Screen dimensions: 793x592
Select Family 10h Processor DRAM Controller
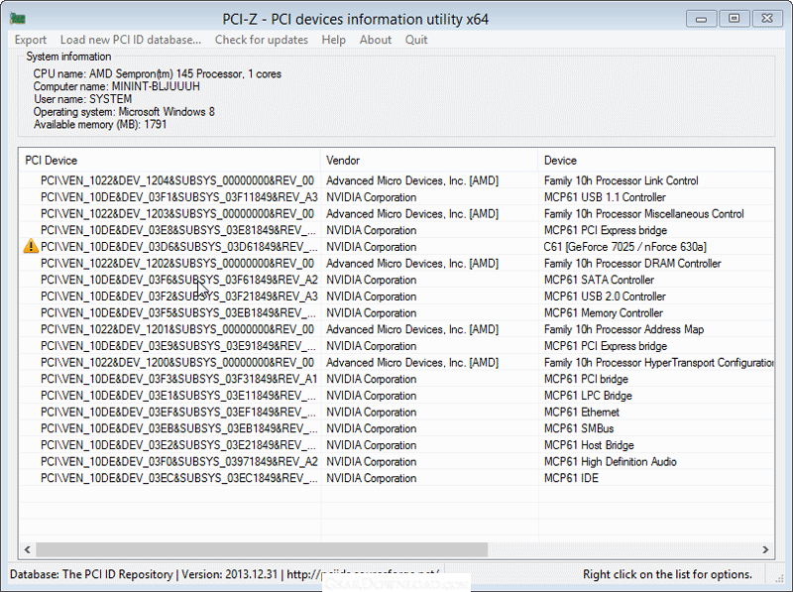click(632, 263)
